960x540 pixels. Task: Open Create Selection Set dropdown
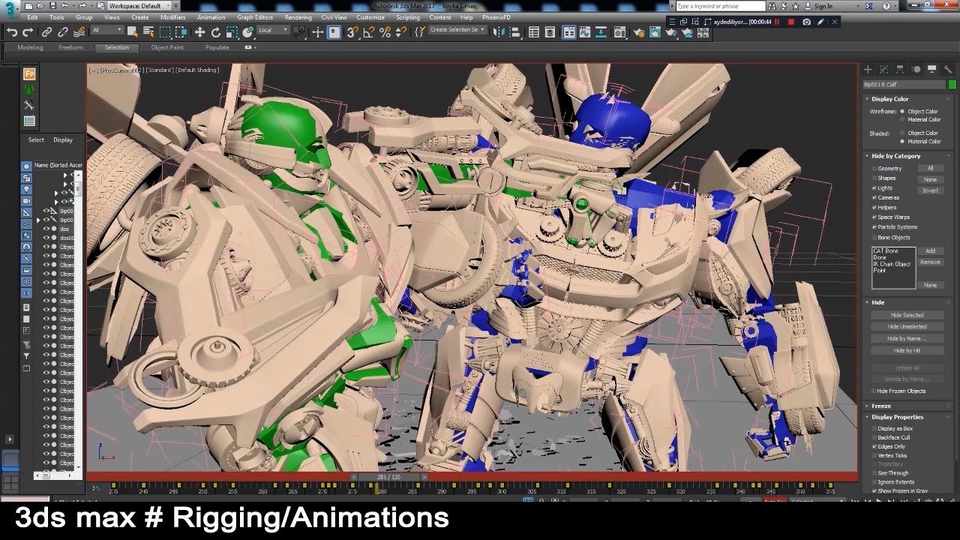(457, 30)
